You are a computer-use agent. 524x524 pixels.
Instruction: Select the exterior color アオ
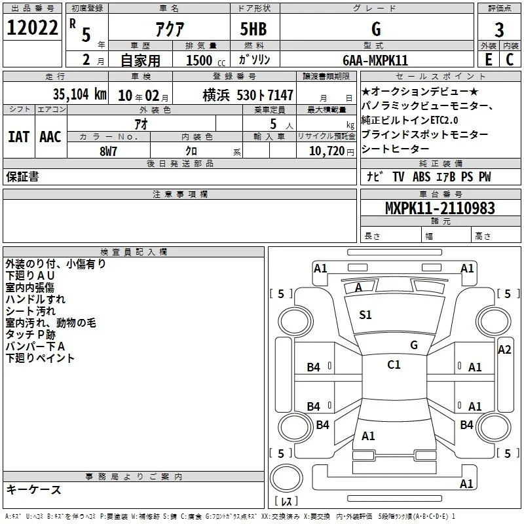click(141, 124)
